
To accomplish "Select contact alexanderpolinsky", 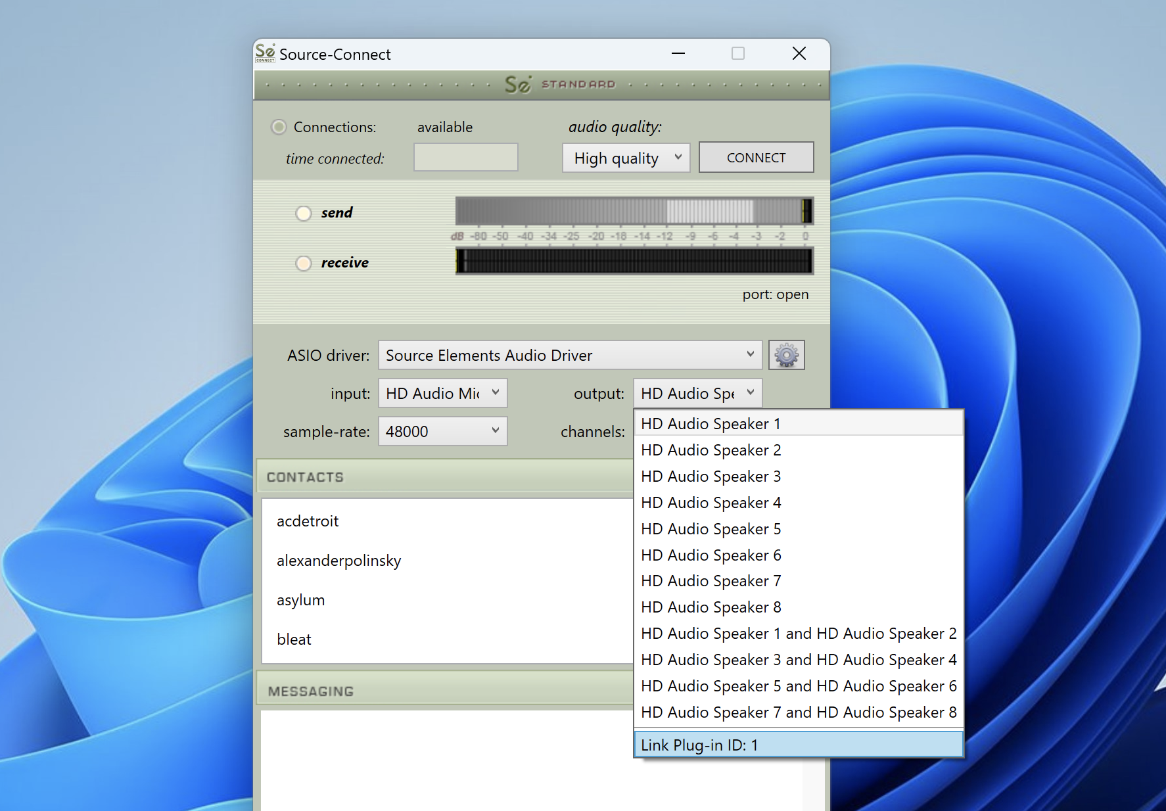I will point(338,561).
